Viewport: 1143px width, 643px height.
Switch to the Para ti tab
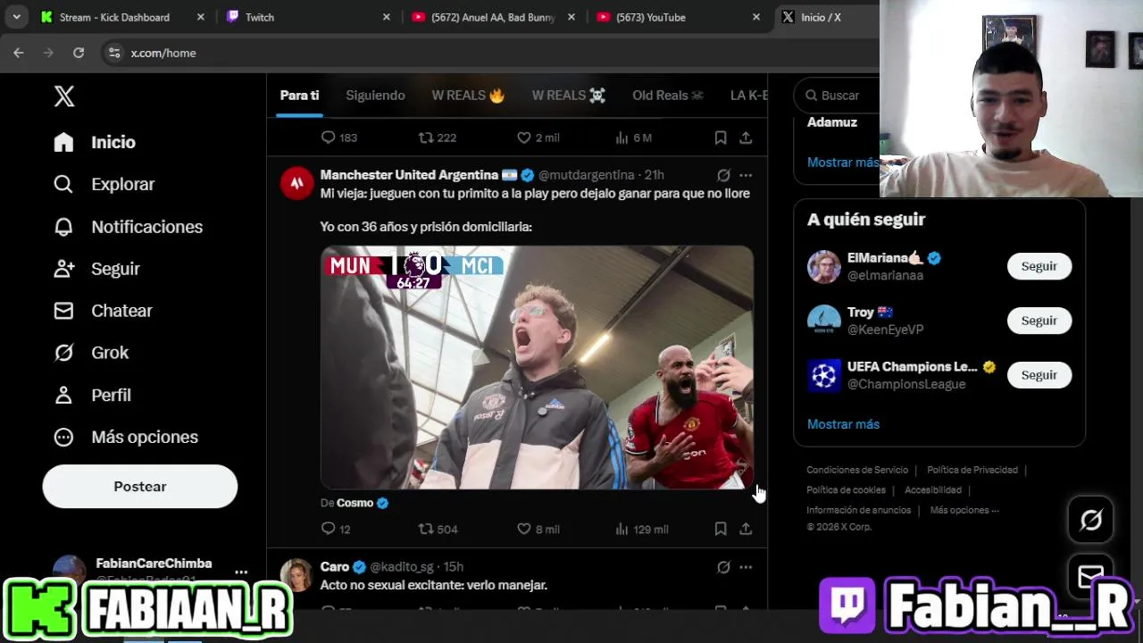(x=299, y=96)
